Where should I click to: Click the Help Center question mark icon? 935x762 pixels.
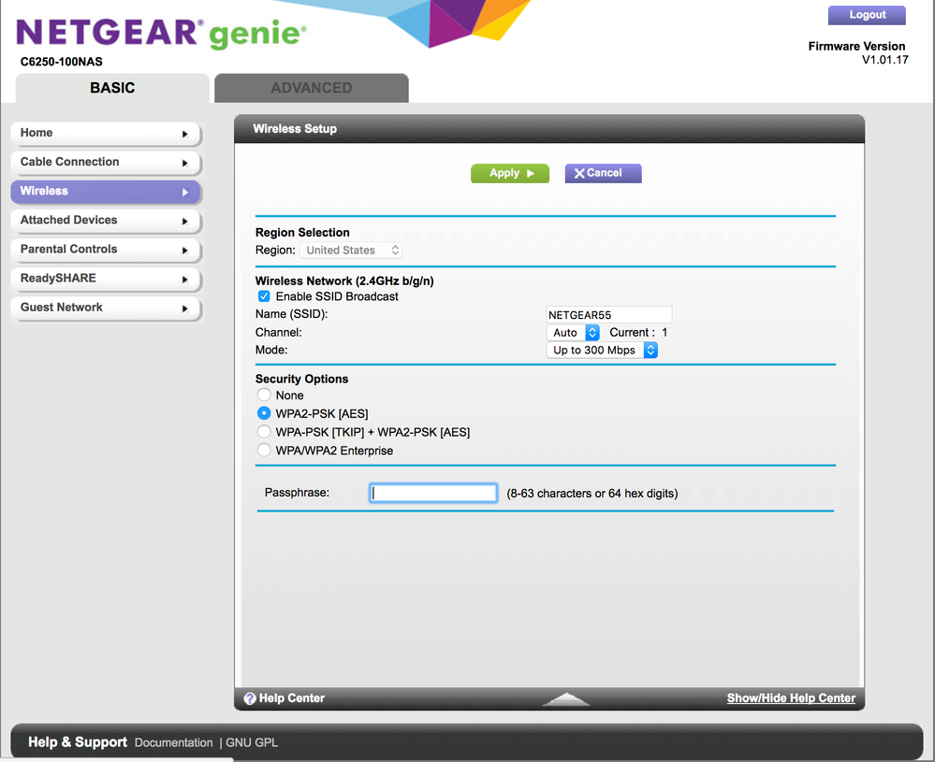pos(250,697)
